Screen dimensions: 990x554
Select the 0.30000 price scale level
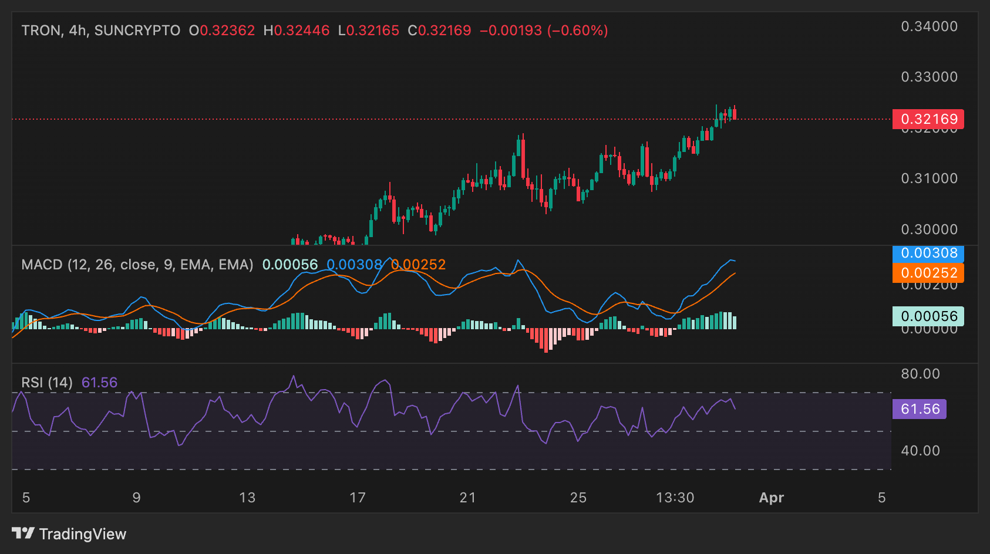929,229
